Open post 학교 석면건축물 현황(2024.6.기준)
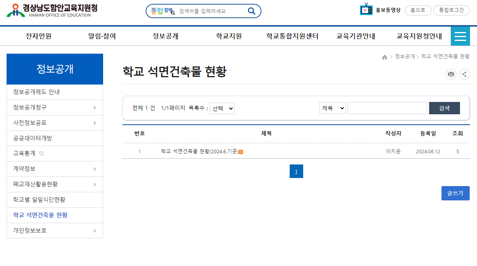The width and height of the screenshot is (477, 266). [x=200, y=151]
